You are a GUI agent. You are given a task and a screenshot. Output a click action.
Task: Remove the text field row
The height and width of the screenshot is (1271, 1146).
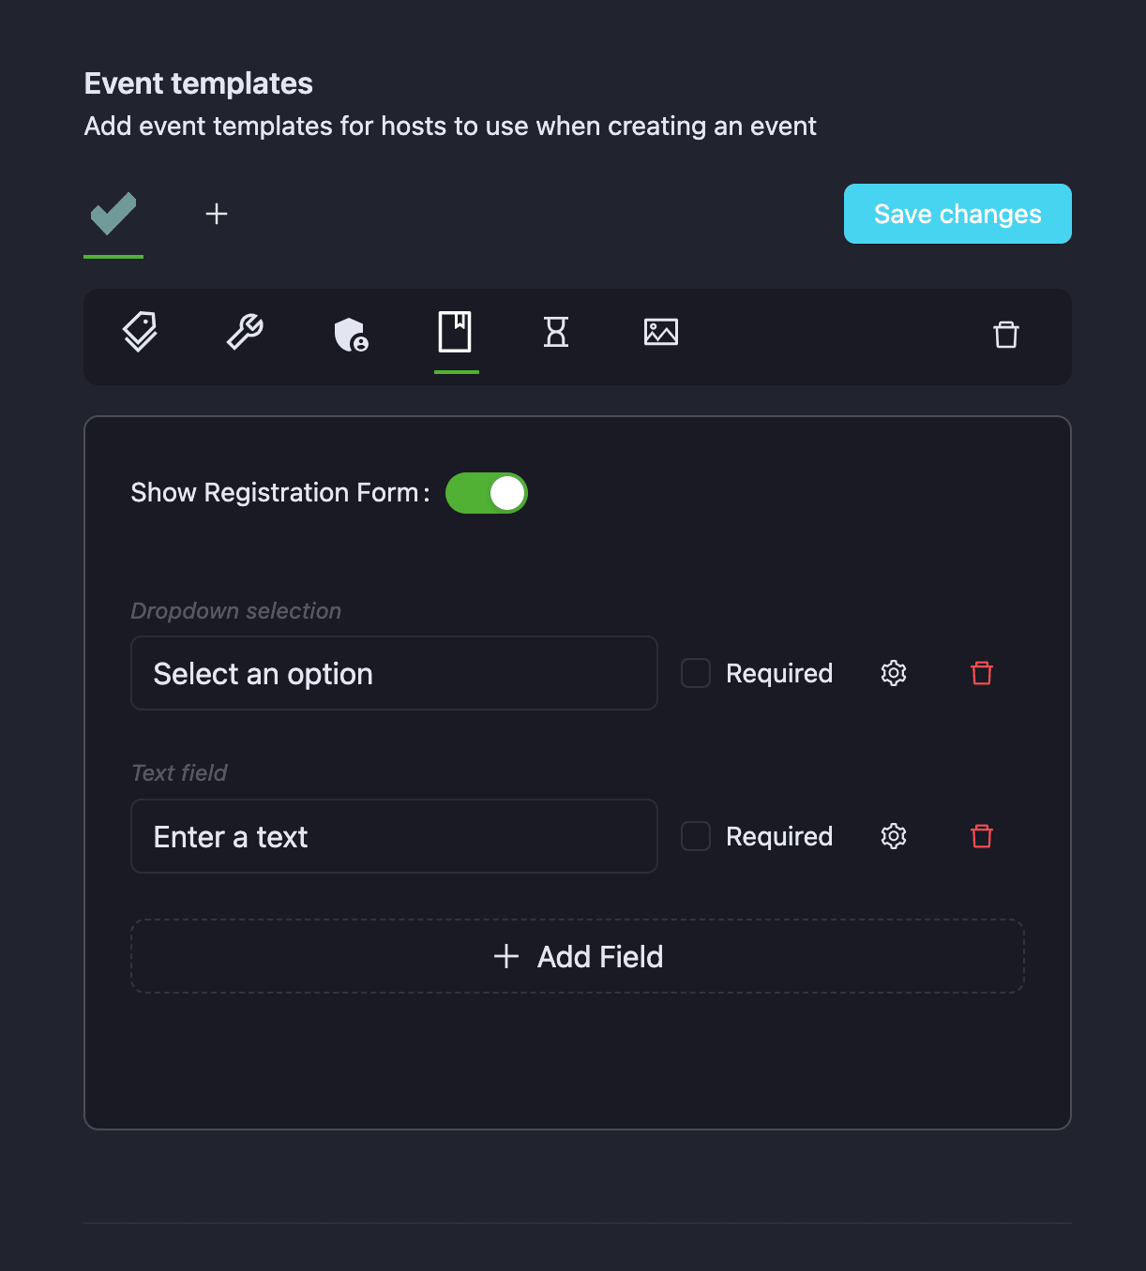[982, 836]
